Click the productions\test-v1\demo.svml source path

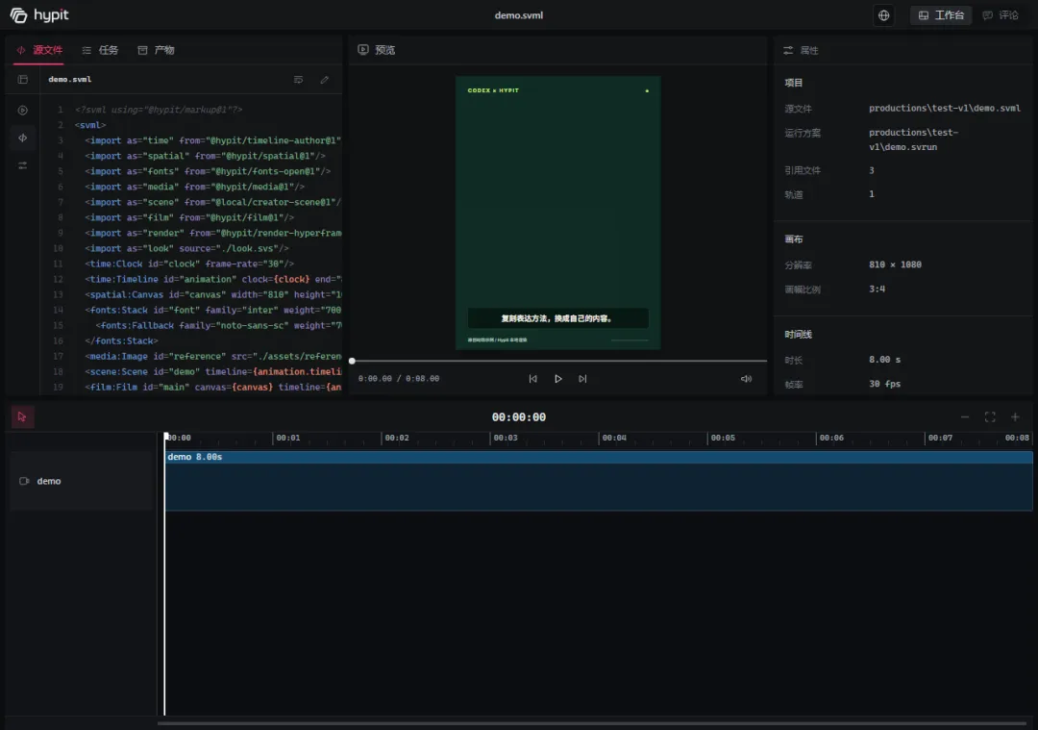[945, 108]
